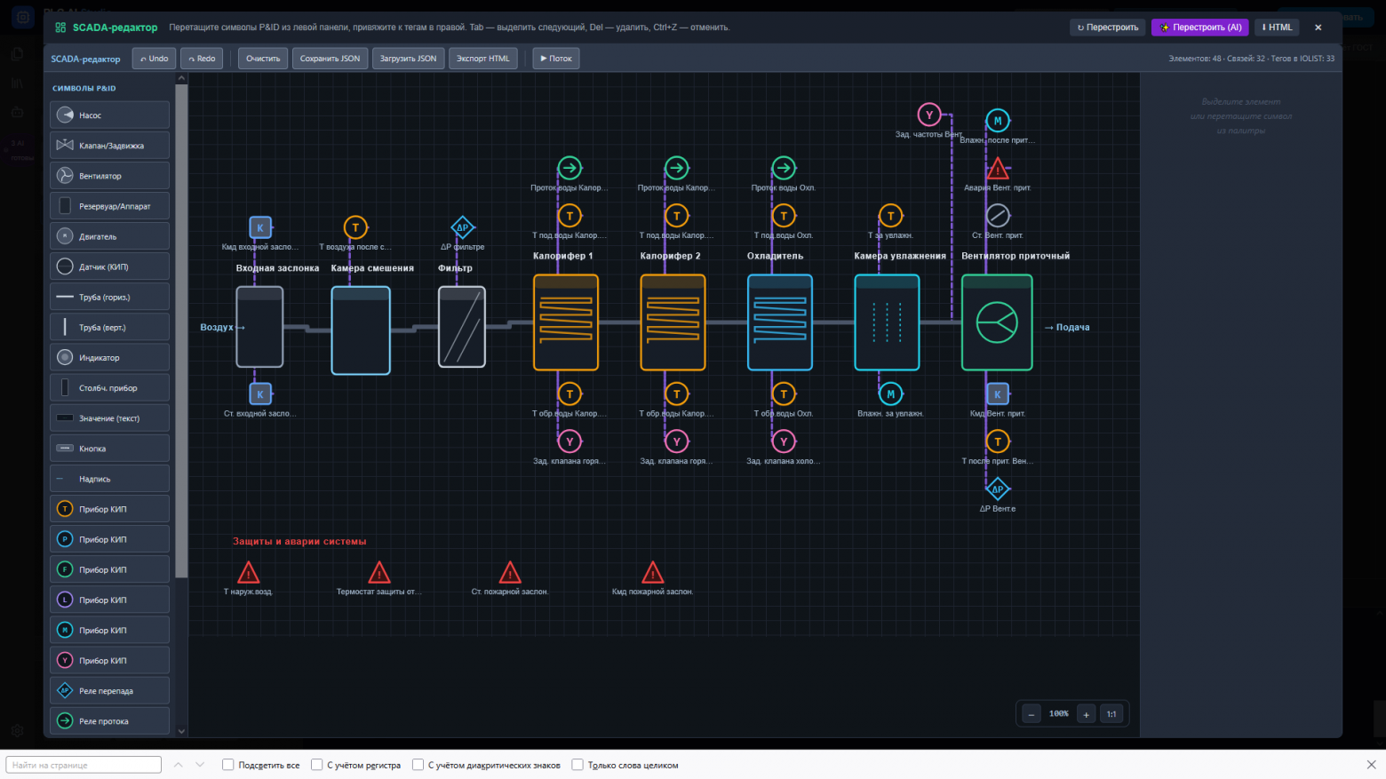Choose the Труба (верт.) pipe symbol
The image size is (1386, 779).
click(x=109, y=327)
